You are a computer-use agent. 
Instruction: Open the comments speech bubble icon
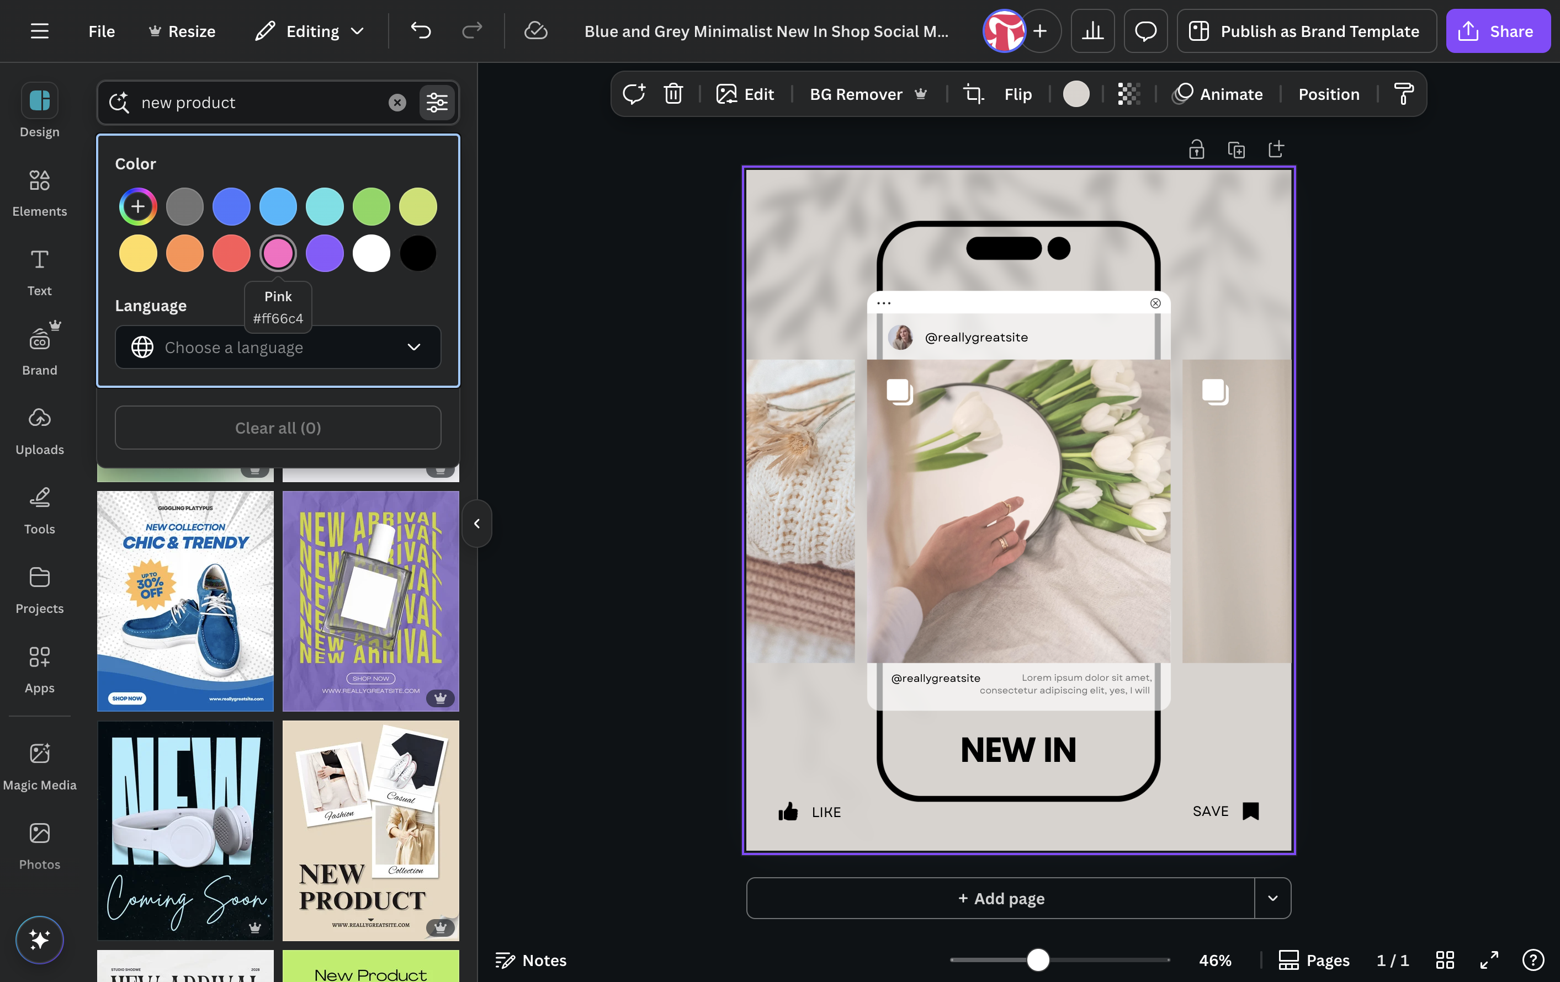click(x=1145, y=31)
